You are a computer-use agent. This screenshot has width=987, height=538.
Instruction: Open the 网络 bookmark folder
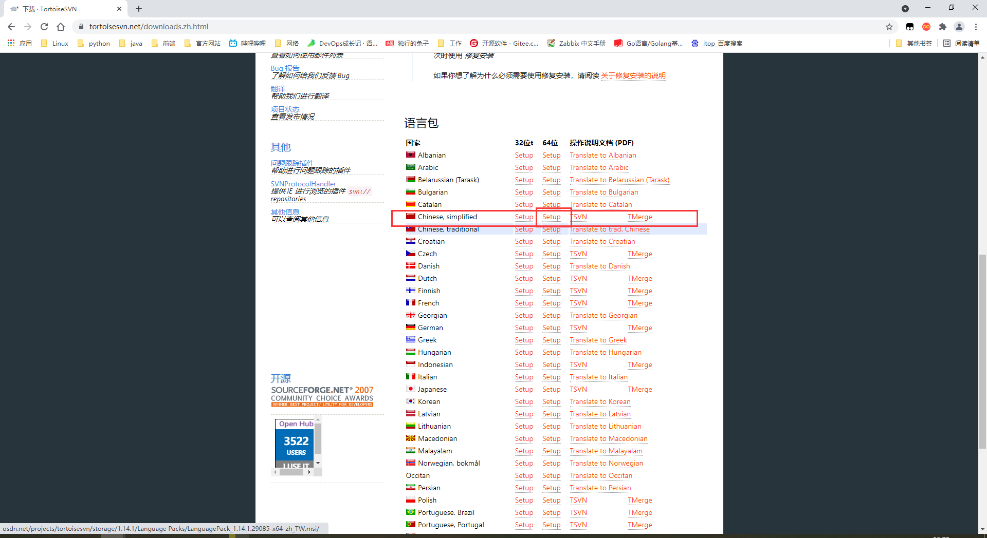[x=287, y=43]
